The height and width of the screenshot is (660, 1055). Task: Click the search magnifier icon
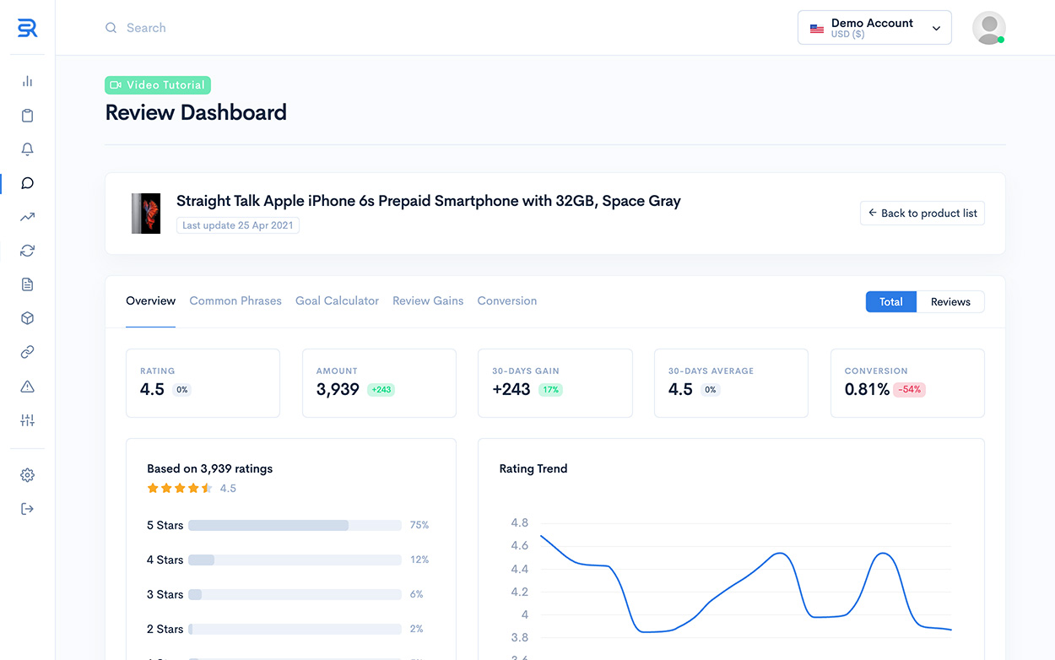(x=111, y=28)
